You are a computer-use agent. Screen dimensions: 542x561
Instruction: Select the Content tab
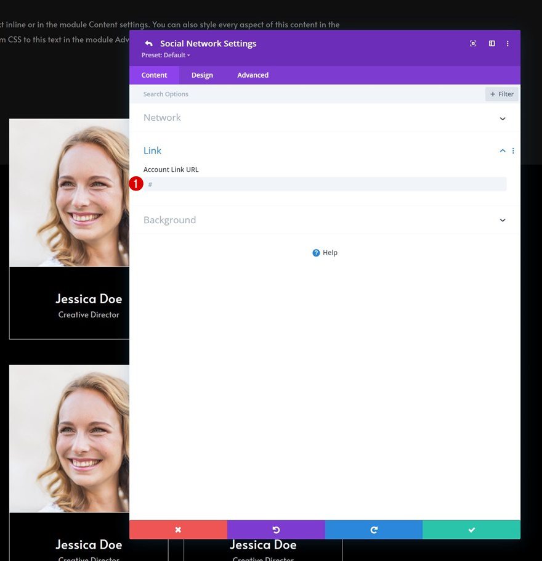click(154, 75)
